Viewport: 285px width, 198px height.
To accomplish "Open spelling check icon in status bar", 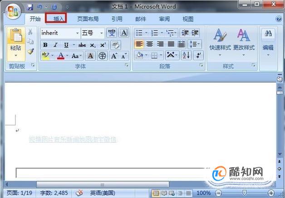I will (79, 193).
